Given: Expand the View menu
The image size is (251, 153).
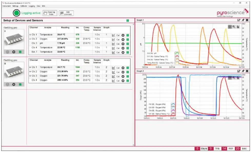Looking at the screenshot, I should coord(38,6).
